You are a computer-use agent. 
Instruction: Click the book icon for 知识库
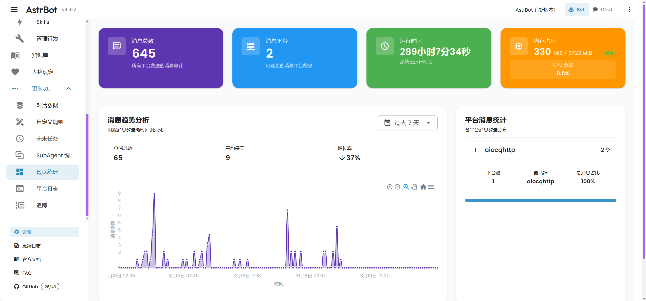[15, 55]
